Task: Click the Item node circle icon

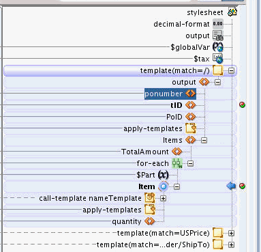Action: [164, 186]
